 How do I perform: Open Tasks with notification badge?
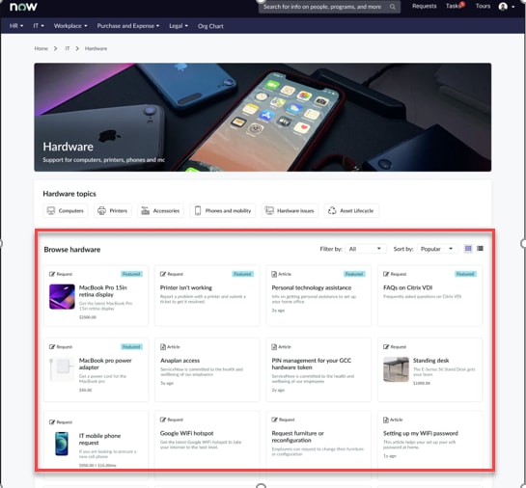[x=455, y=6]
